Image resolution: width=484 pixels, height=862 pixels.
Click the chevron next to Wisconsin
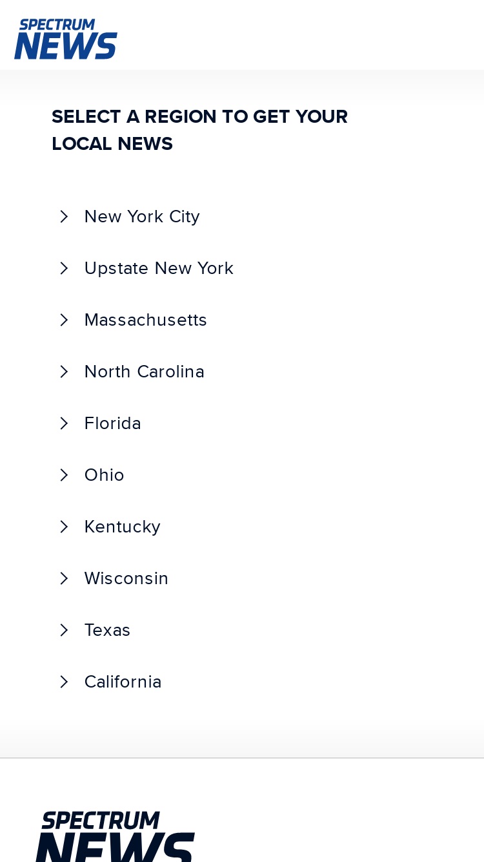pyautogui.click(x=64, y=578)
